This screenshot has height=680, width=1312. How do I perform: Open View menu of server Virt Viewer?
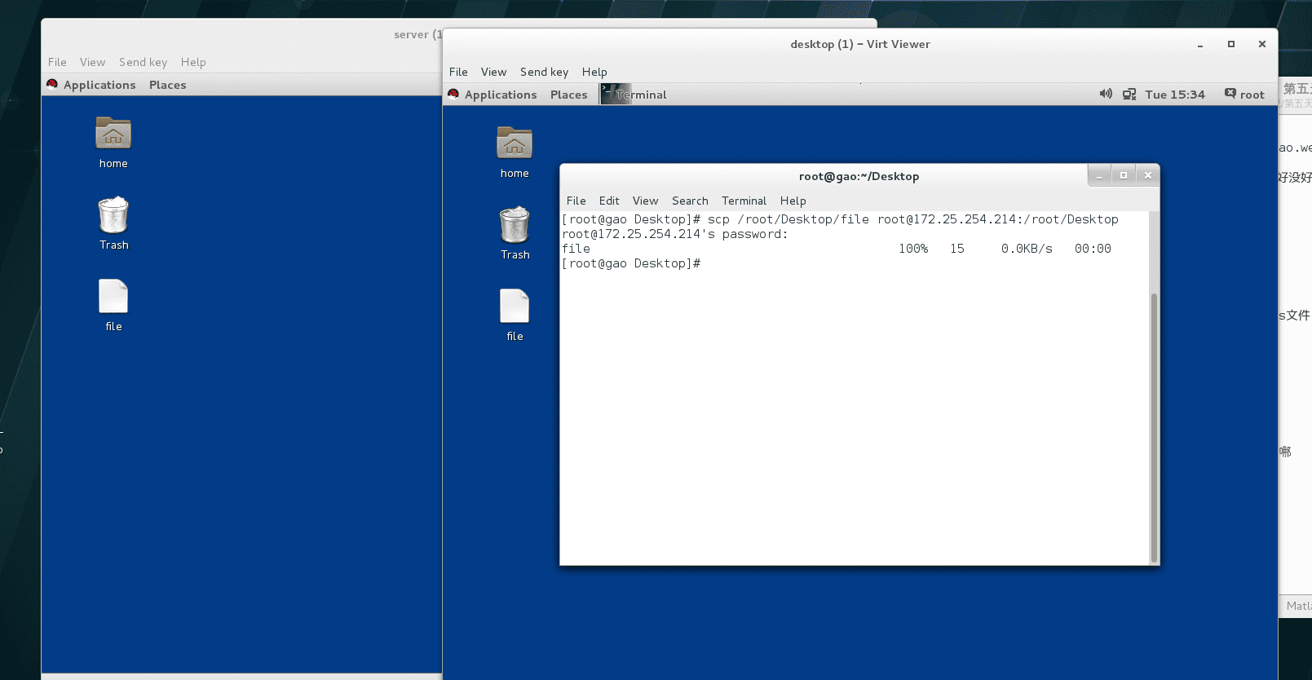[x=92, y=62]
